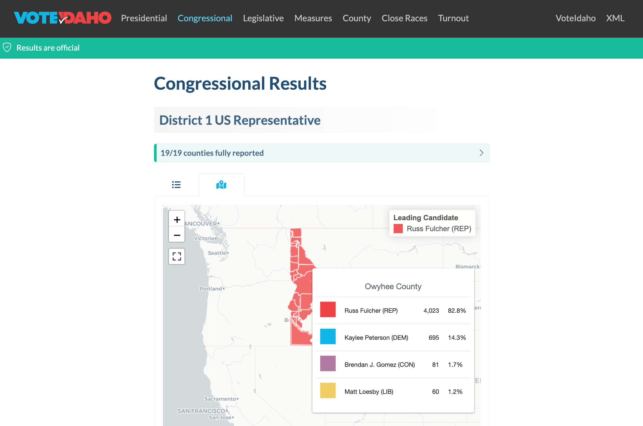Open the Presidential results page
Screen dimensions: 643x426
[144, 18]
